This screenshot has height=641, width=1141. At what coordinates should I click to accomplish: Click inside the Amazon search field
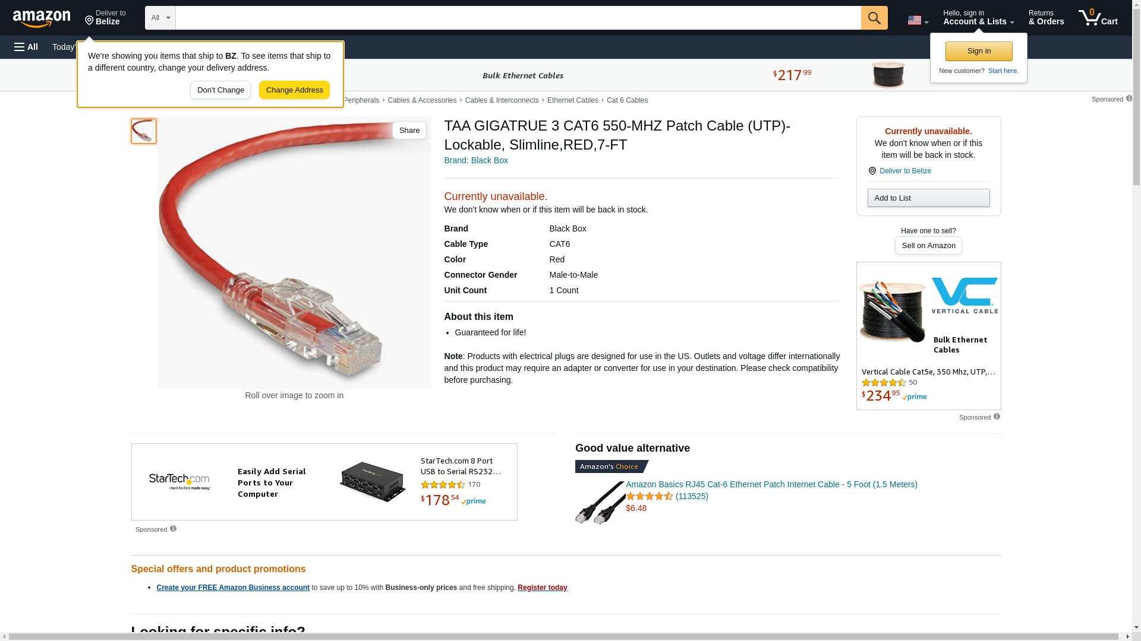tap(518, 18)
